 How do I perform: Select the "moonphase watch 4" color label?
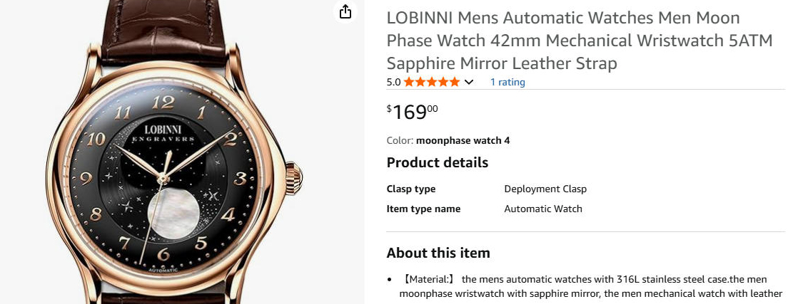point(463,140)
